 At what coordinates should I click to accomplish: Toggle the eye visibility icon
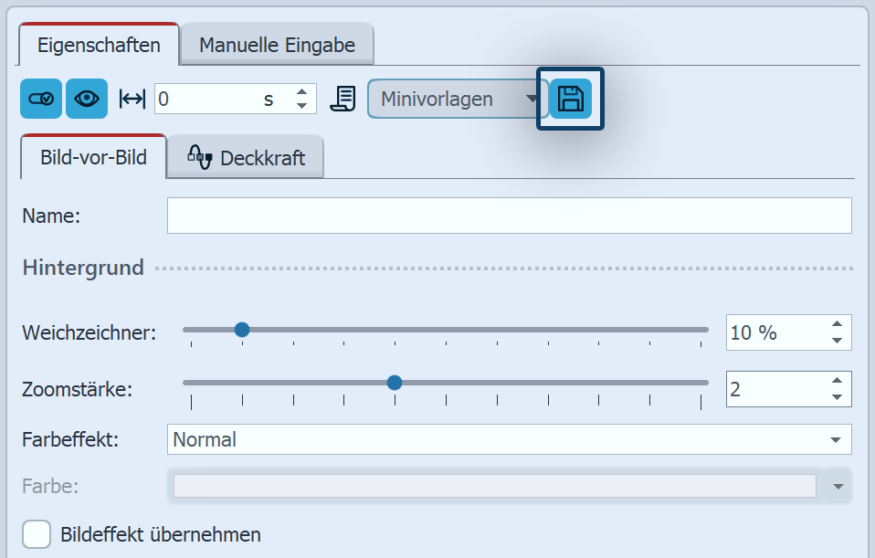click(x=87, y=99)
